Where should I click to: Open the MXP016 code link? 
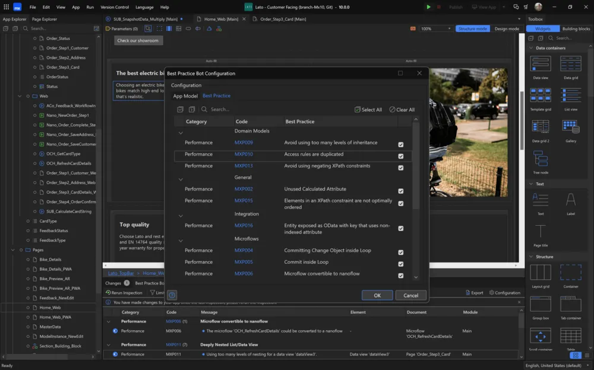(244, 225)
